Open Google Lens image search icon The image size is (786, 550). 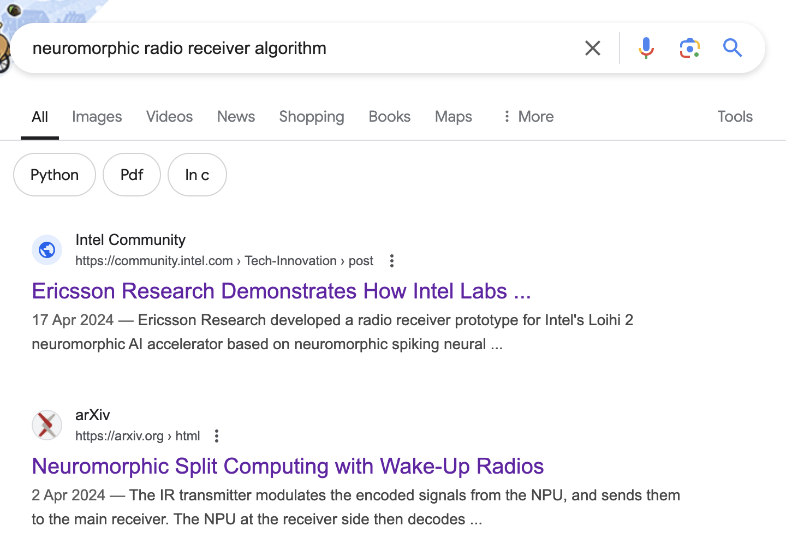coord(689,48)
